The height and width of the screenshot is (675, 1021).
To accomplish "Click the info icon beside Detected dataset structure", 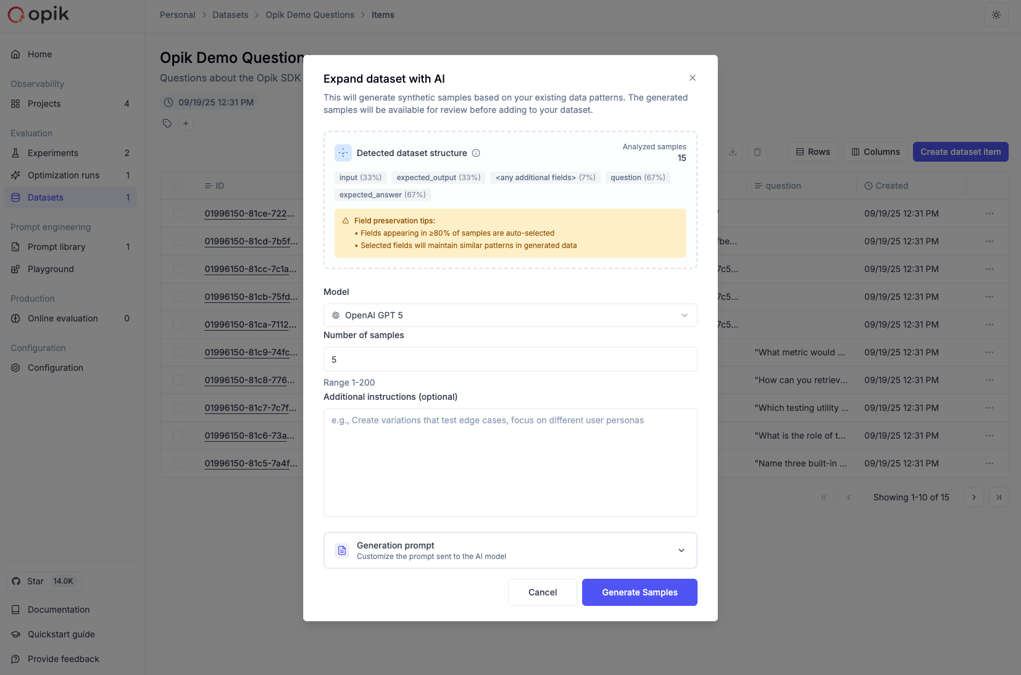I will point(476,153).
